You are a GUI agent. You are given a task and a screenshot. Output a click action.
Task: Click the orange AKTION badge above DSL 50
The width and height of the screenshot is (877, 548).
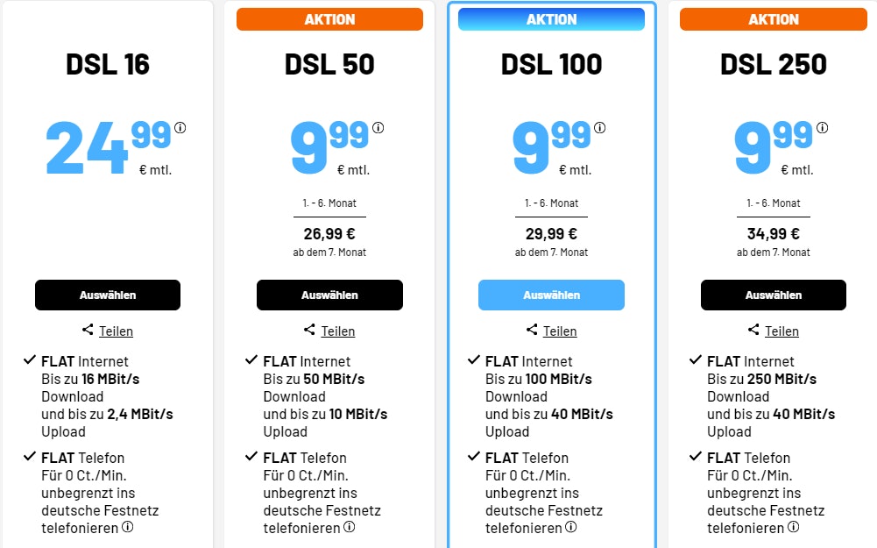[x=329, y=19]
